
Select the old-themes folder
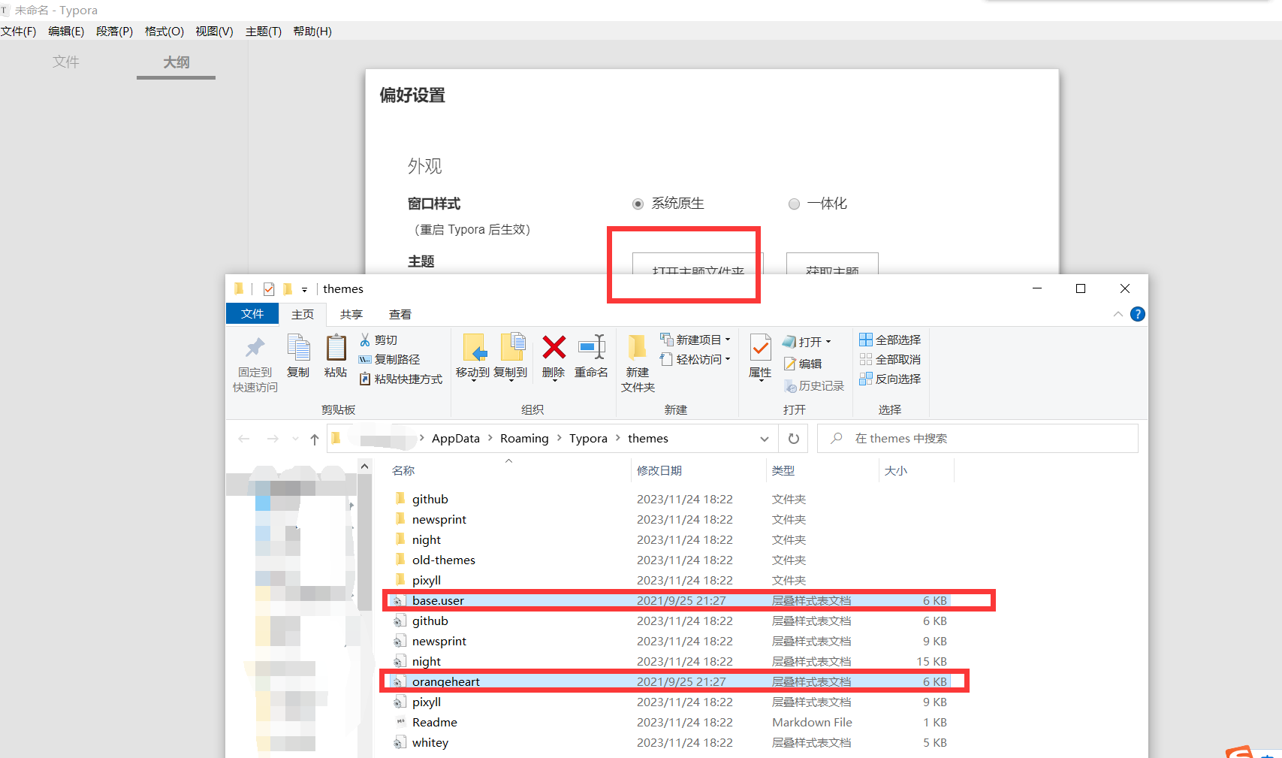(671, 560)
